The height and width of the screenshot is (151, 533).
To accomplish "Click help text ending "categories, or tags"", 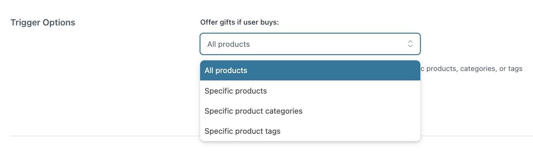I will pyautogui.click(x=472, y=69).
